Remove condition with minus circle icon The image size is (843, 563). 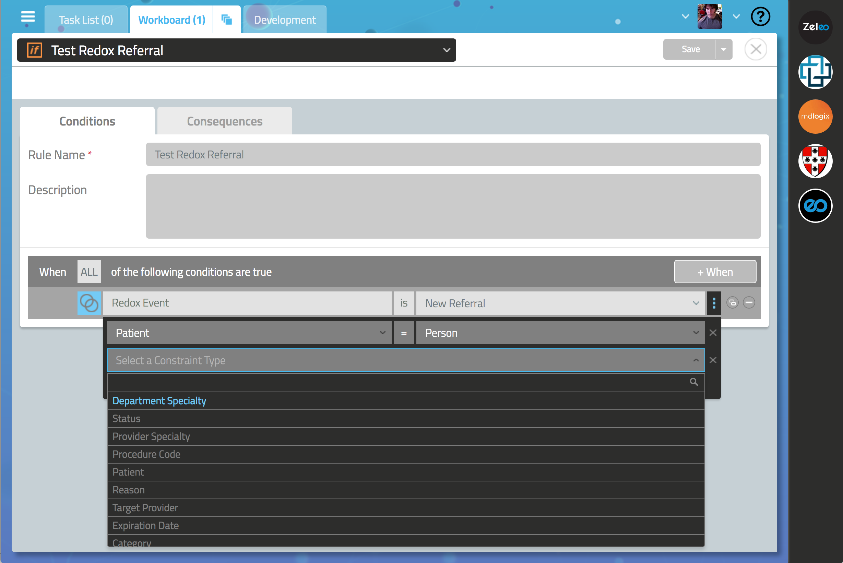point(749,303)
